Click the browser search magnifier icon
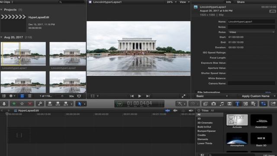 [x=61, y=2]
